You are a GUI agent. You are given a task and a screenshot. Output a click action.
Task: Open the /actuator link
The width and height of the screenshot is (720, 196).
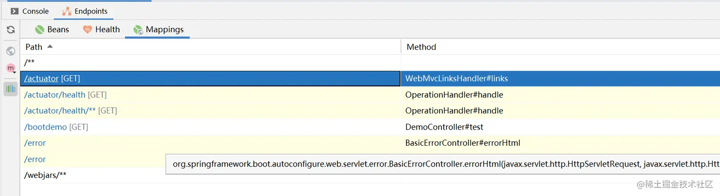pyautogui.click(x=41, y=78)
